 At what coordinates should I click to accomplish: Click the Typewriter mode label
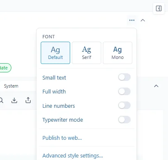click(x=63, y=120)
